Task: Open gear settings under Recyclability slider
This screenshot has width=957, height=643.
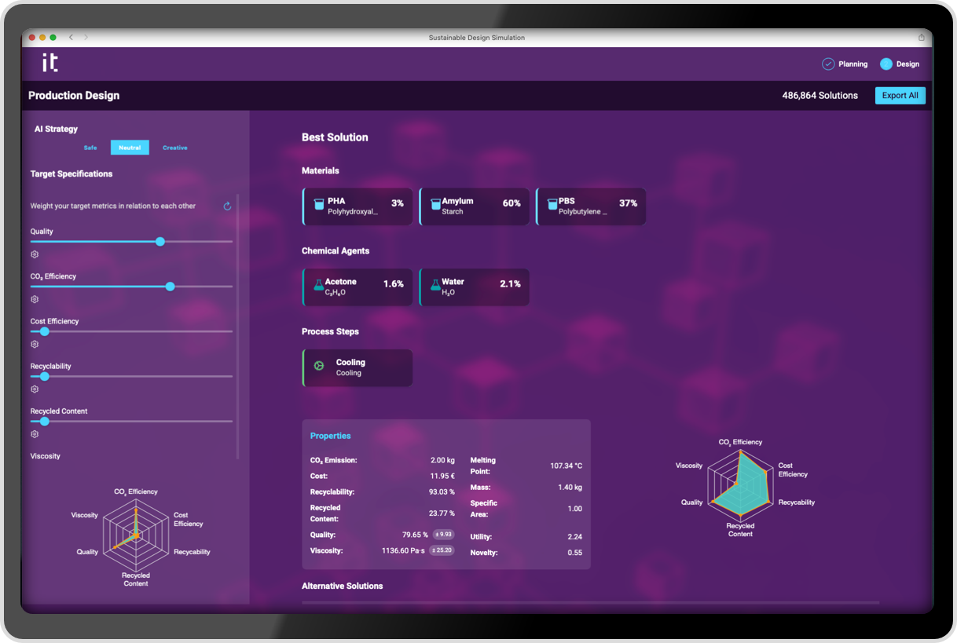Action: 35,389
